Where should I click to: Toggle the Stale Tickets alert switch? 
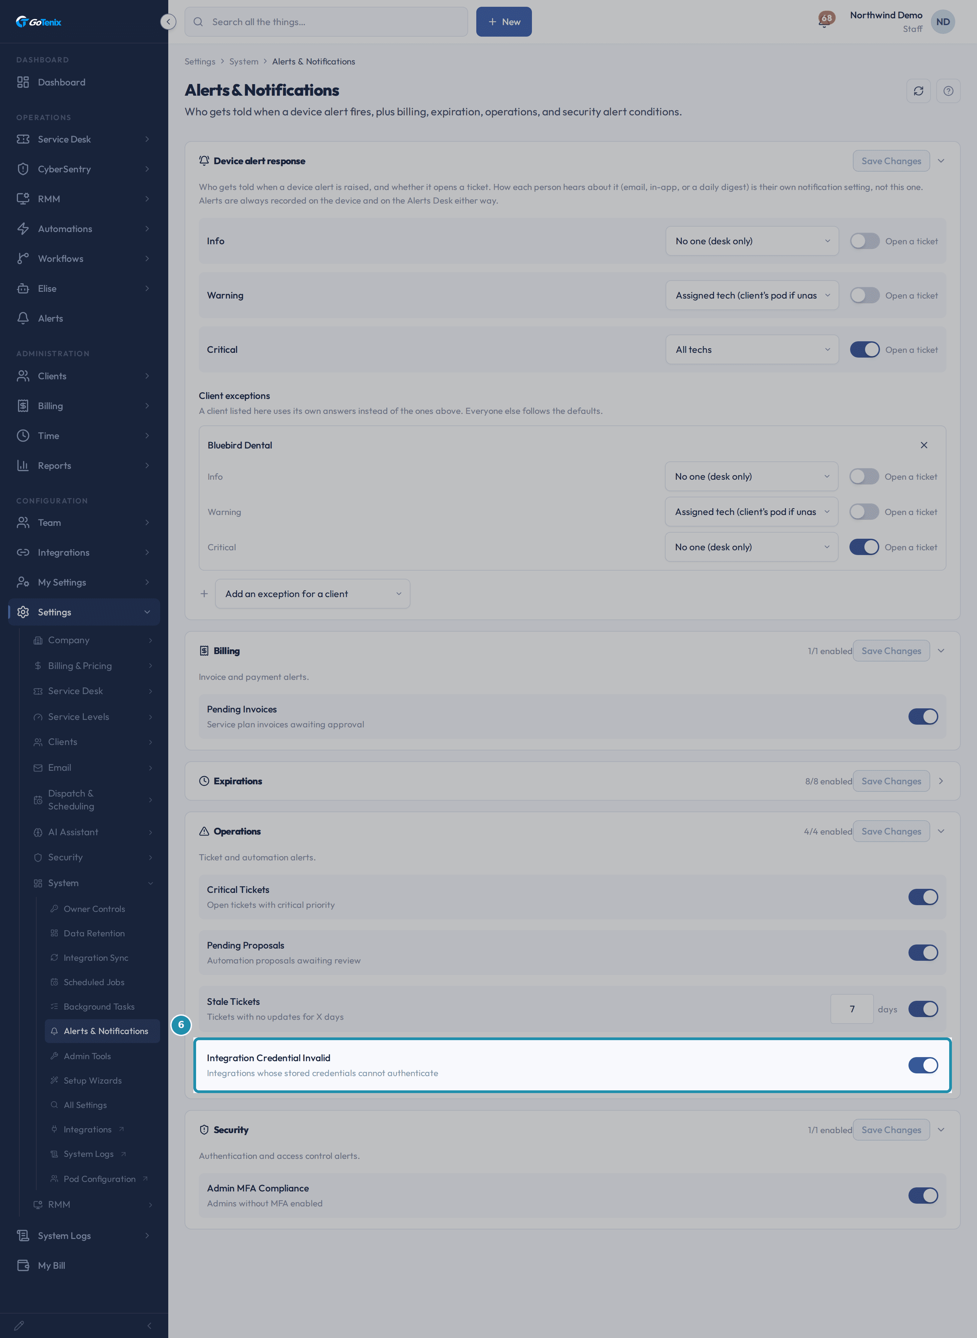click(923, 1009)
